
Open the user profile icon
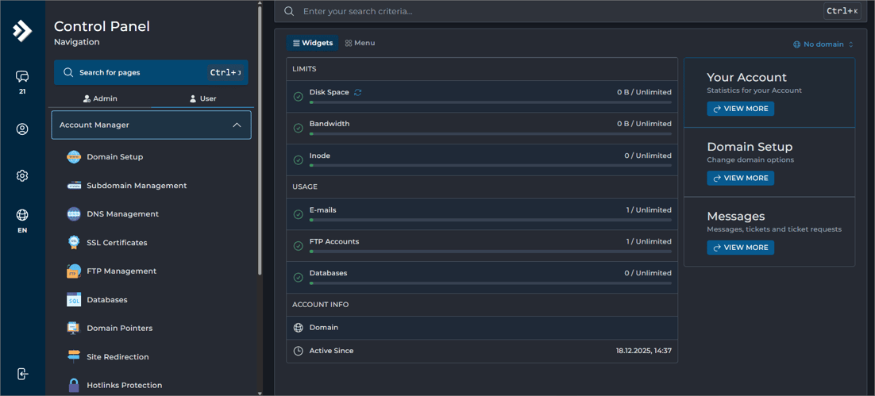click(22, 129)
